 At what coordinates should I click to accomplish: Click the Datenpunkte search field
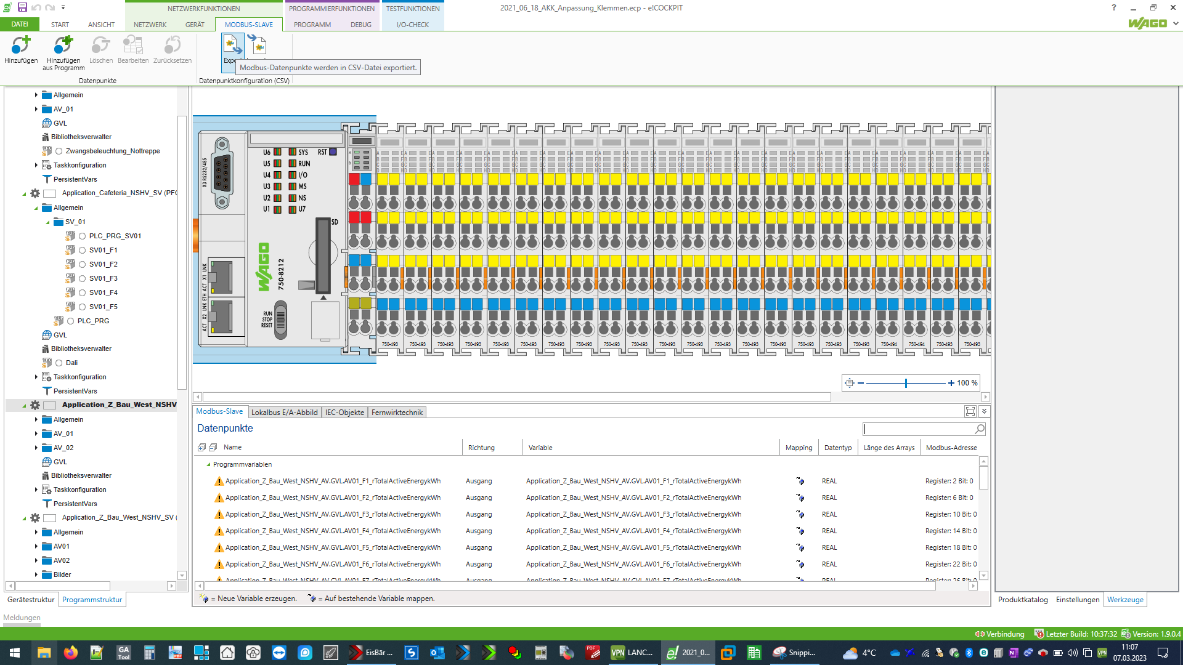[918, 429]
